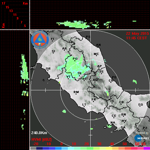Click the 17 Km altitude scale label
Screen dimensions: 150x150
[x=3, y=3]
